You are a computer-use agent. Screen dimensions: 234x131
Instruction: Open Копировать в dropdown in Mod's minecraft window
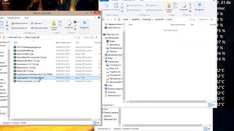click(19, 28)
